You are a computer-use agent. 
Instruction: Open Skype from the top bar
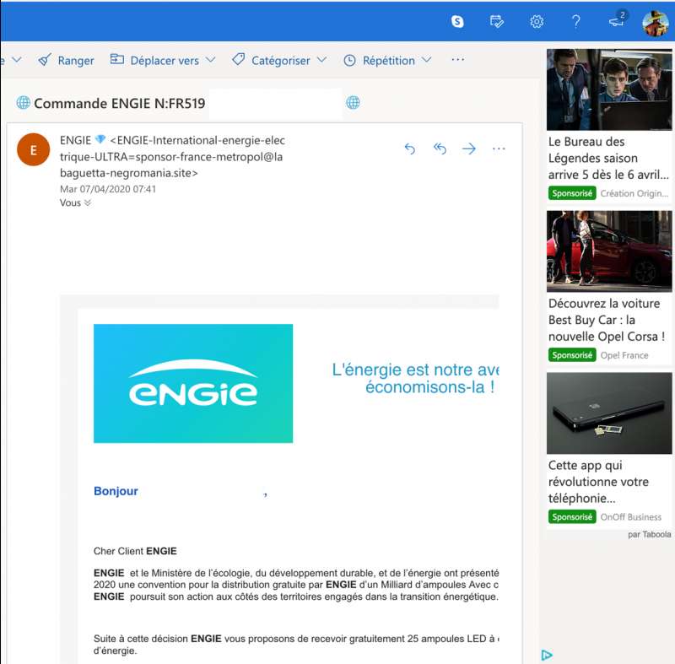click(x=457, y=21)
